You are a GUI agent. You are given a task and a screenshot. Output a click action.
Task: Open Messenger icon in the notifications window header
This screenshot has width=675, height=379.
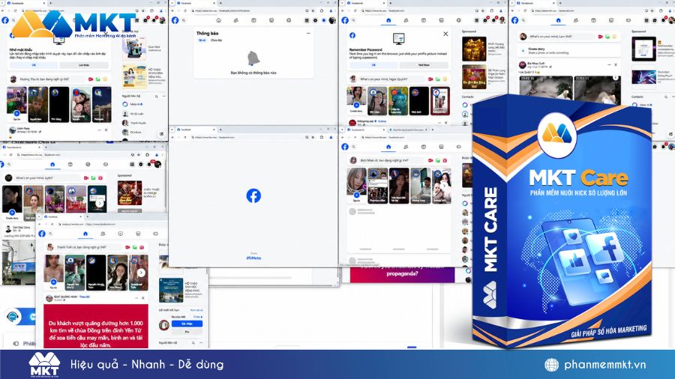315,20
